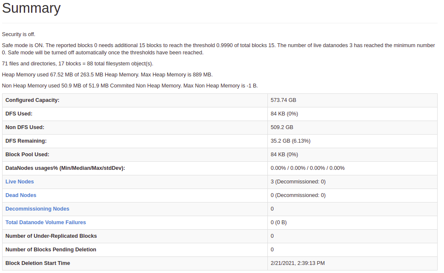Viewport: 444px width, 273px height.
Task: Open Total Datanode Volume Failures link
Action: pos(45,222)
